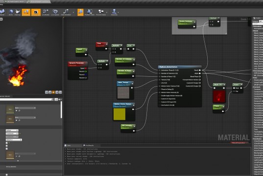
Task: Click the Clean Up toolbar icon
Action: 18,12
